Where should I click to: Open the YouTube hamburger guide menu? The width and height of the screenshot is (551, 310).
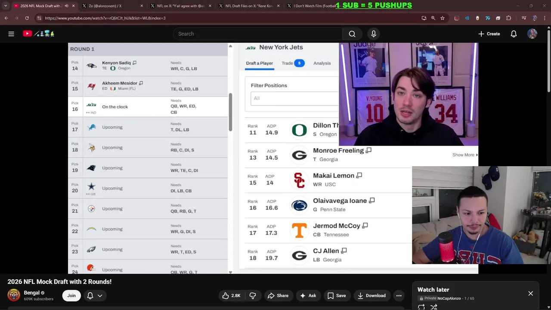tap(11, 34)
